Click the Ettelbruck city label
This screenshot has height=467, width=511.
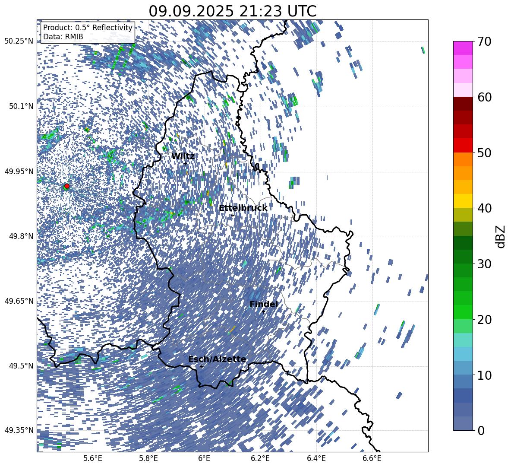coord(243,208)
